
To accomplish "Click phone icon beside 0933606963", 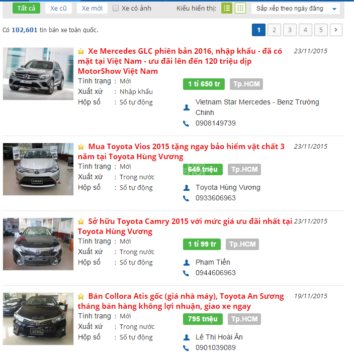I will pyautogui.click(x=186, y=198).
